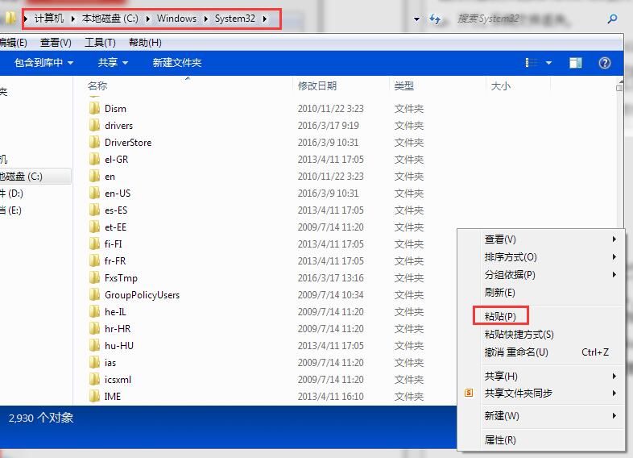Open the 包含到库中 dropdown

click(x=43, y=63)
